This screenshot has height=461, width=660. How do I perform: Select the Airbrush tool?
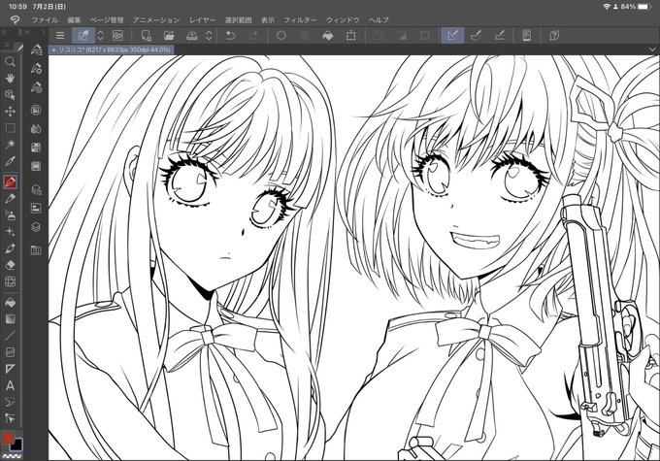pos(10,214)
